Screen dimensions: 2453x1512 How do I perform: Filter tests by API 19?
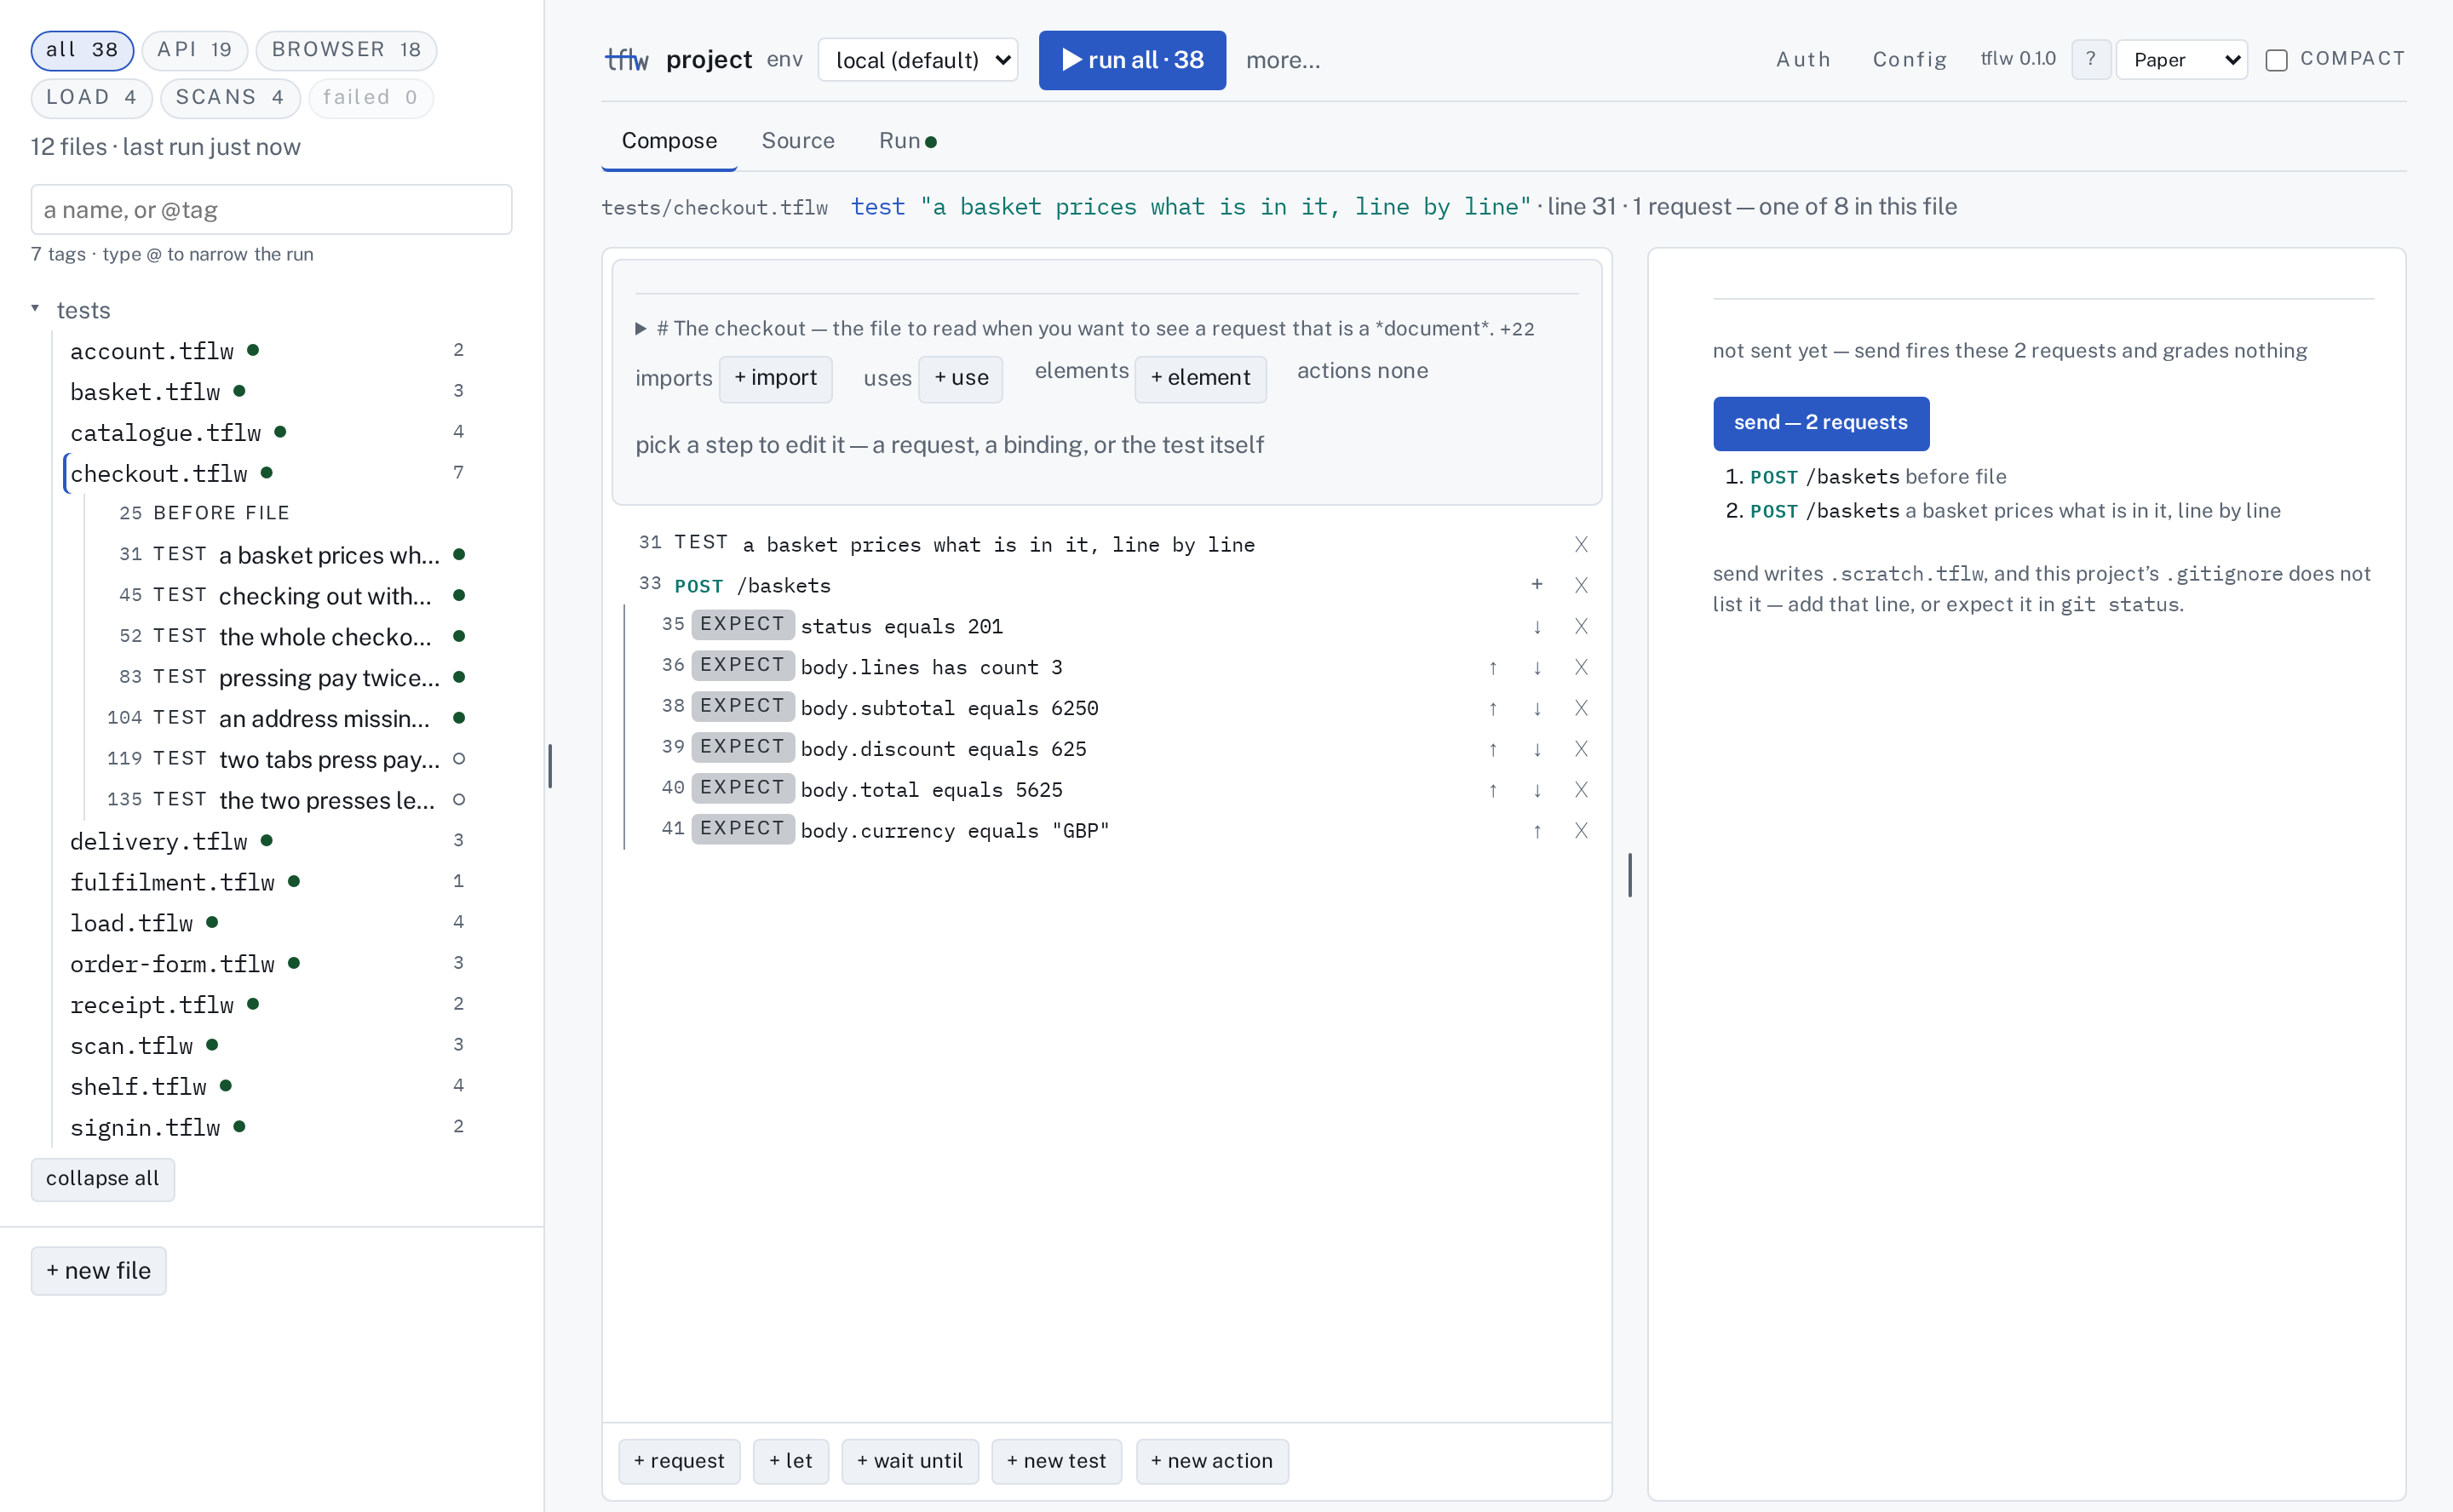pos(195,50)
